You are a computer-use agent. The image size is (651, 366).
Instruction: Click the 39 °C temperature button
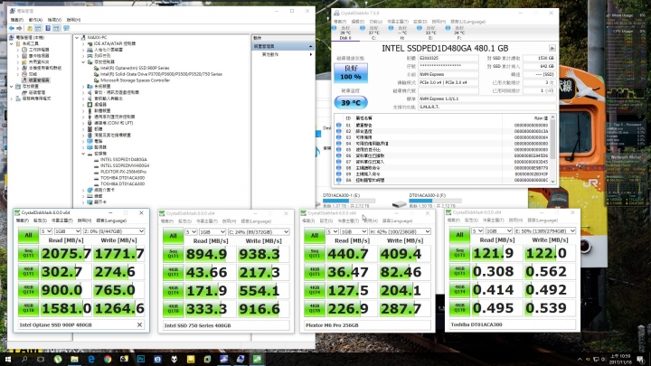(351, 102)
